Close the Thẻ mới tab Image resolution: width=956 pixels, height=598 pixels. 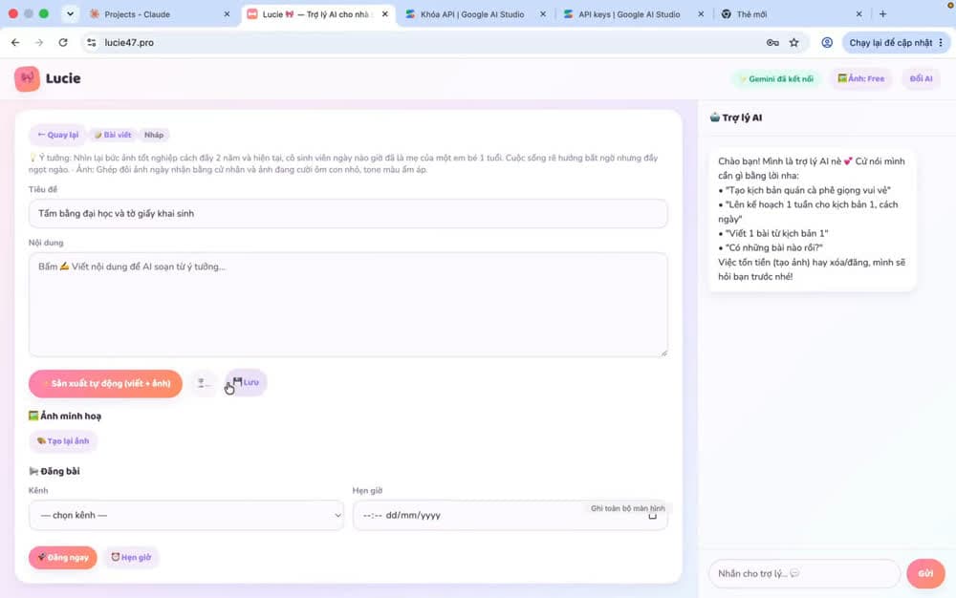858,14
